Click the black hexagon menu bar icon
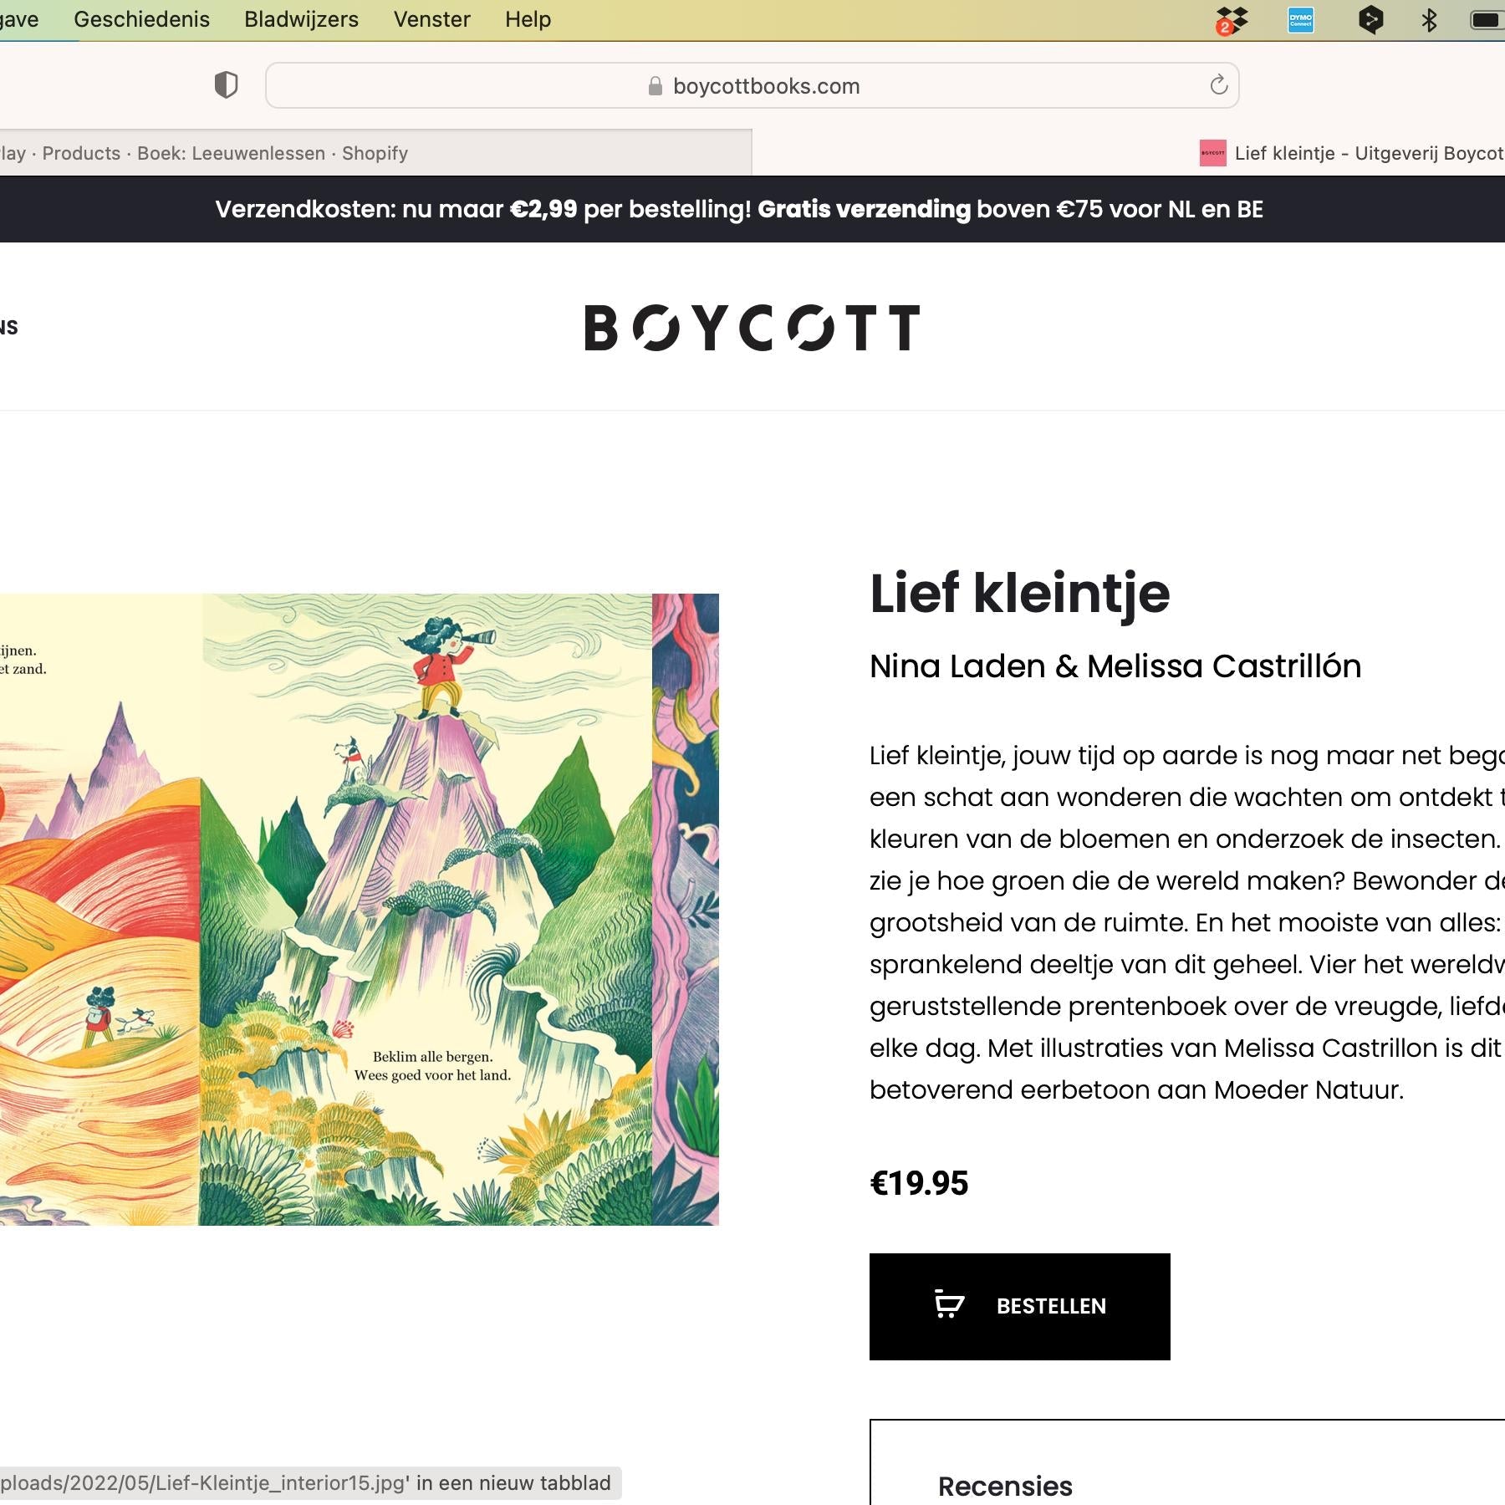 pos(1370,20)
